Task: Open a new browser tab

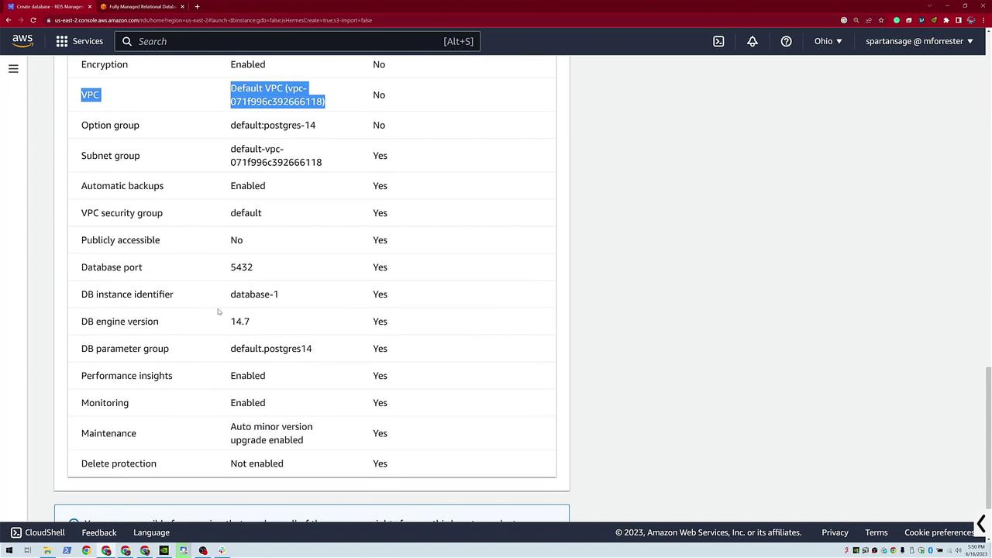Action: pos(197,6)
